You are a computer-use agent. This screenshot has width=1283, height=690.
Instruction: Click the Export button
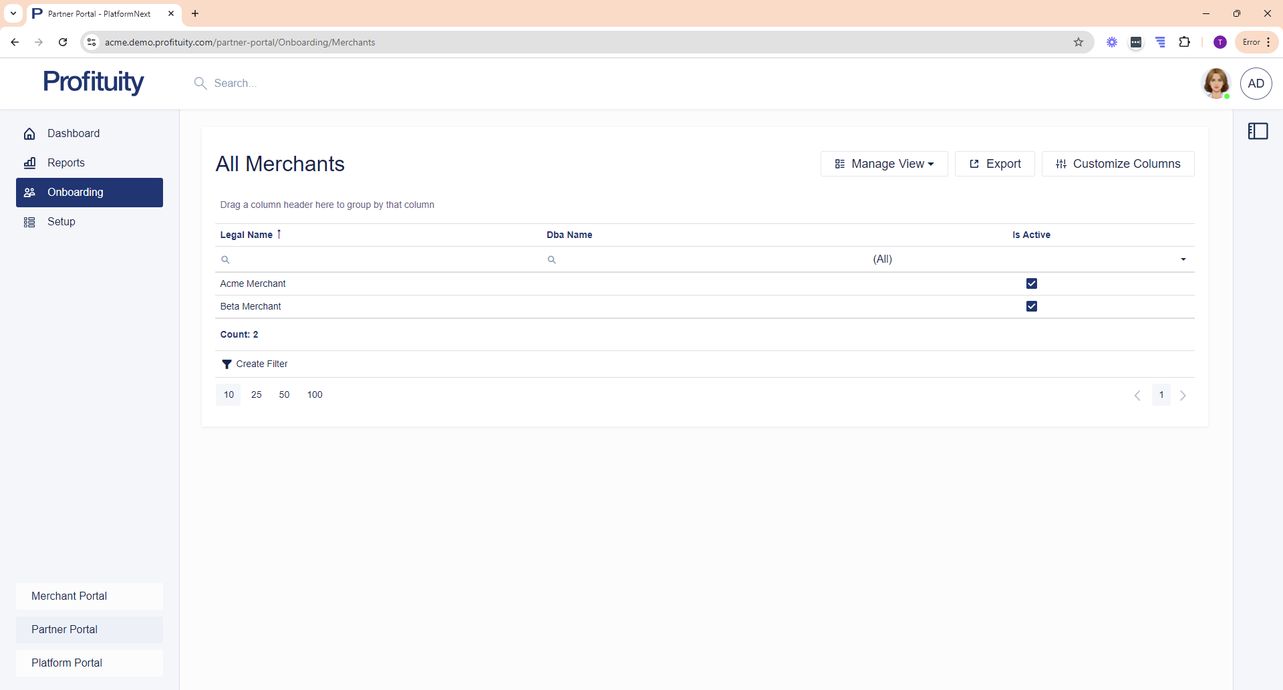pyautogui.click(x=994, y=164)
